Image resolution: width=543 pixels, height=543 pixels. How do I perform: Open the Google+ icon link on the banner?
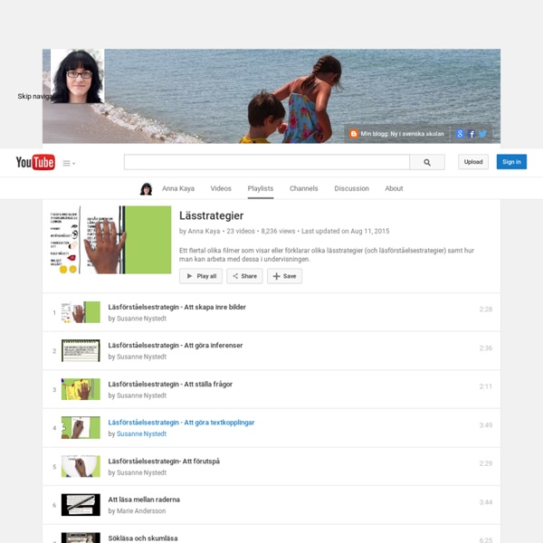pyautogui.click(x=460, y=134)
